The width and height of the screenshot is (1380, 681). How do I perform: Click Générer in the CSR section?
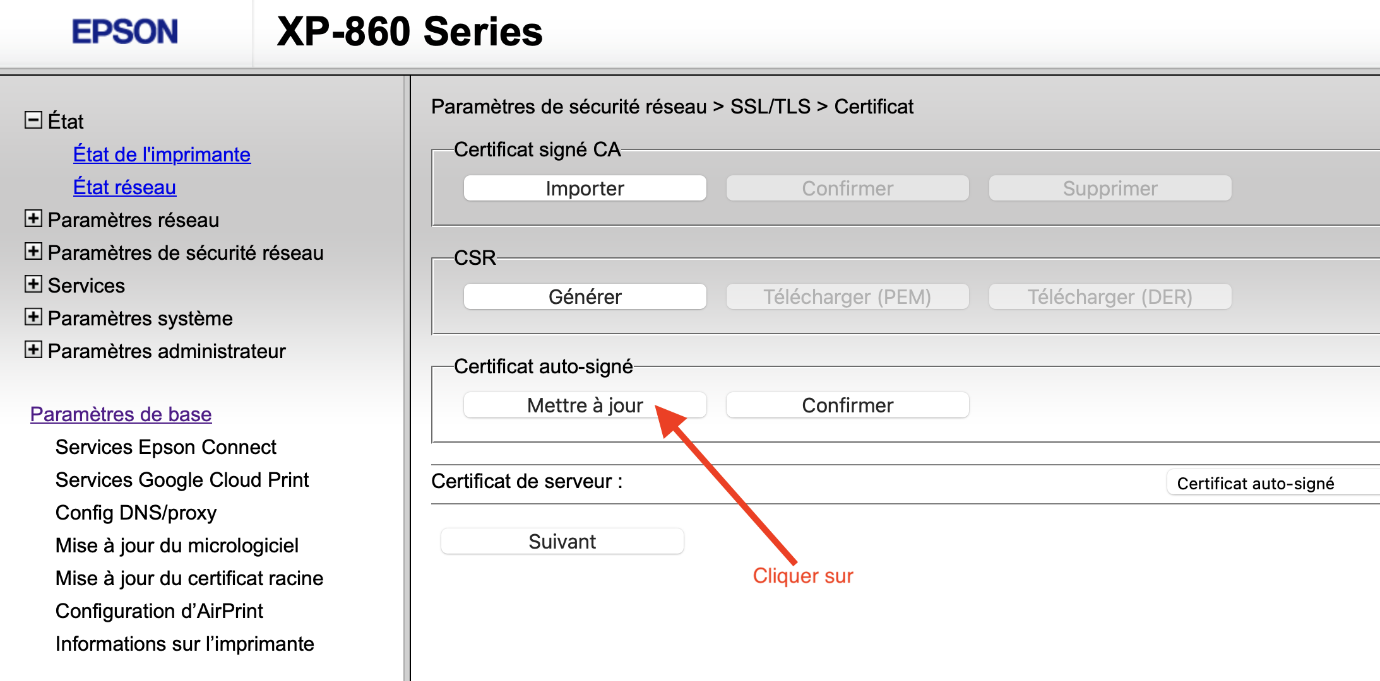(x=585, y=297)
